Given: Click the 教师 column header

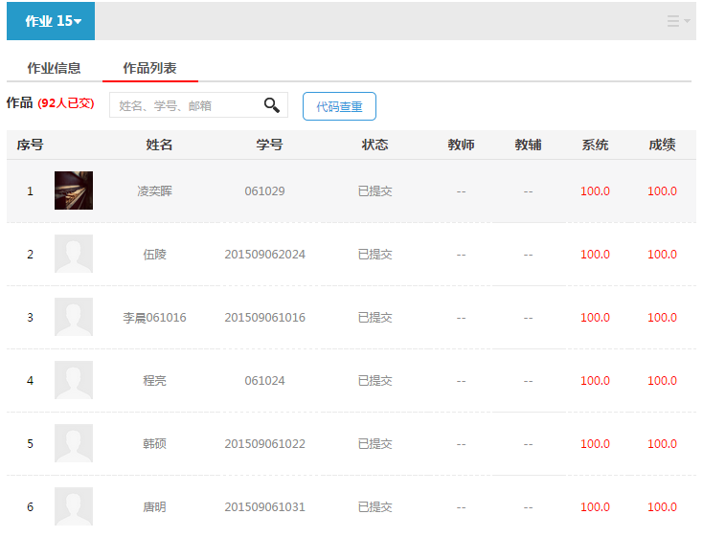Looking at the screenshot, I should pos(461,145).
